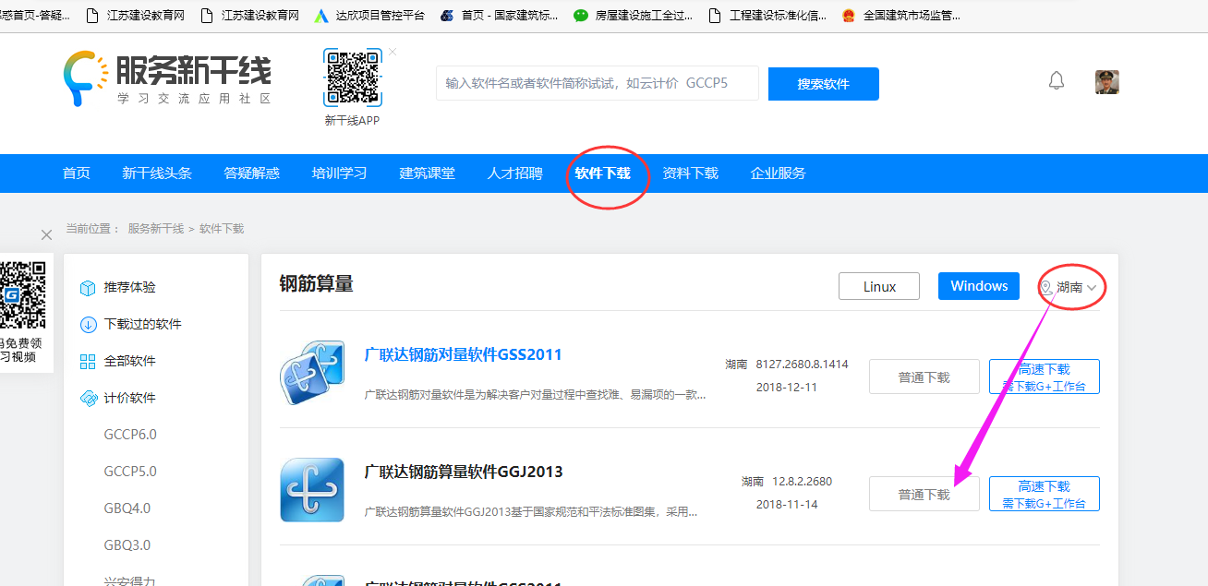
Task: Click the 2018-11-14 release date
Action: point(787,505)
